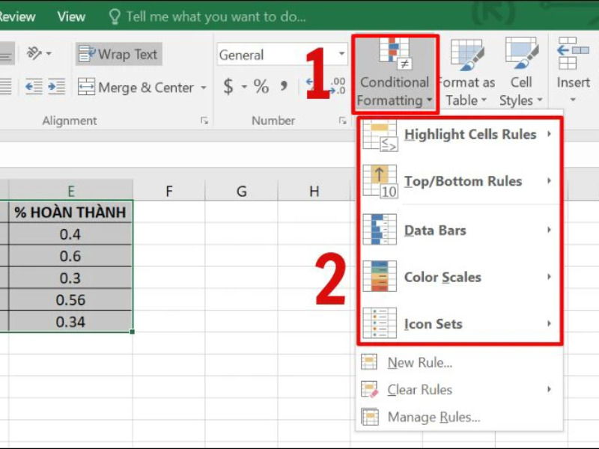
Task: Click the Icon Sets icon
Action: (380, 323)
